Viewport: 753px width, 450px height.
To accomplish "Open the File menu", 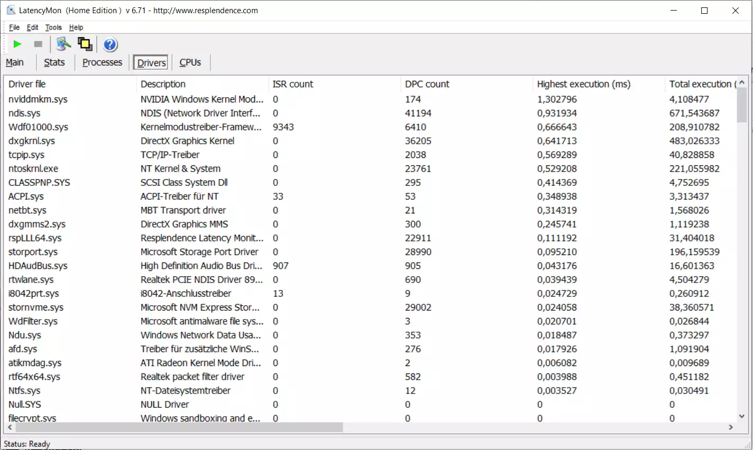I will click(14, 27).
